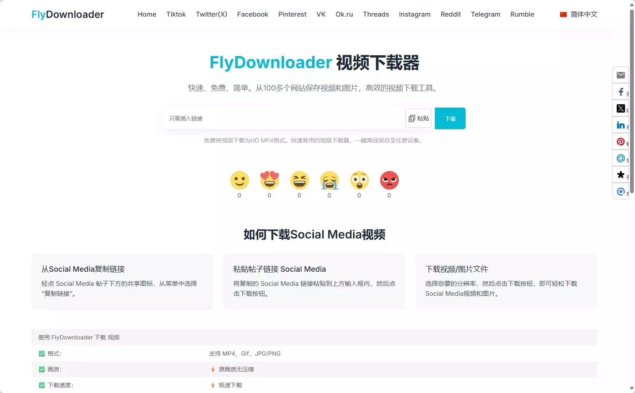Click the 如何下载Social Media视频 heading
The height and width of the screenshot is (393, 635).
pyautogui.click(x=314, y=234)
